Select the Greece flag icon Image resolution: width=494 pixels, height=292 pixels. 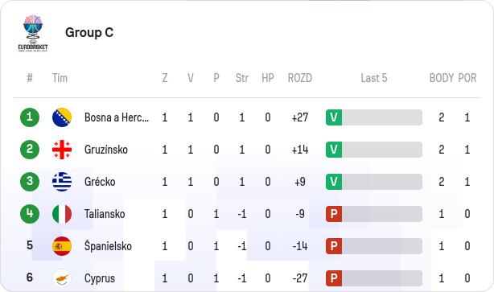[62, 182]
